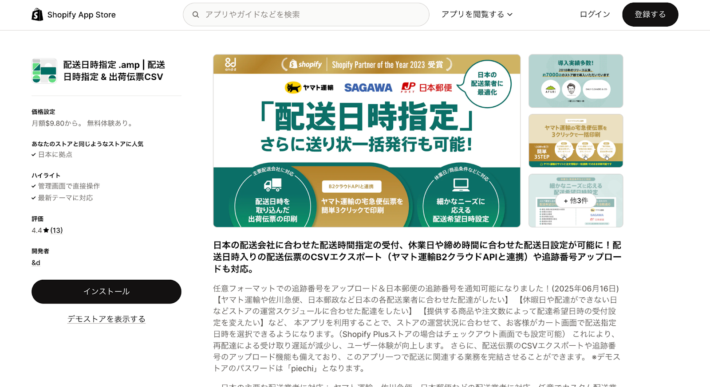Open the 導入実績多数! thumbnail
The width and height of the screenshot is (710, 387).
click(x=576, y=81)
